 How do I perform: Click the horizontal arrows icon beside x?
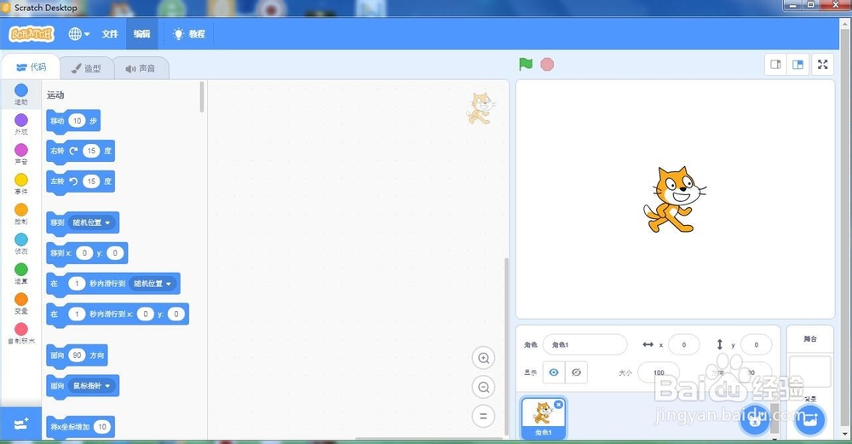coord(648,344)
